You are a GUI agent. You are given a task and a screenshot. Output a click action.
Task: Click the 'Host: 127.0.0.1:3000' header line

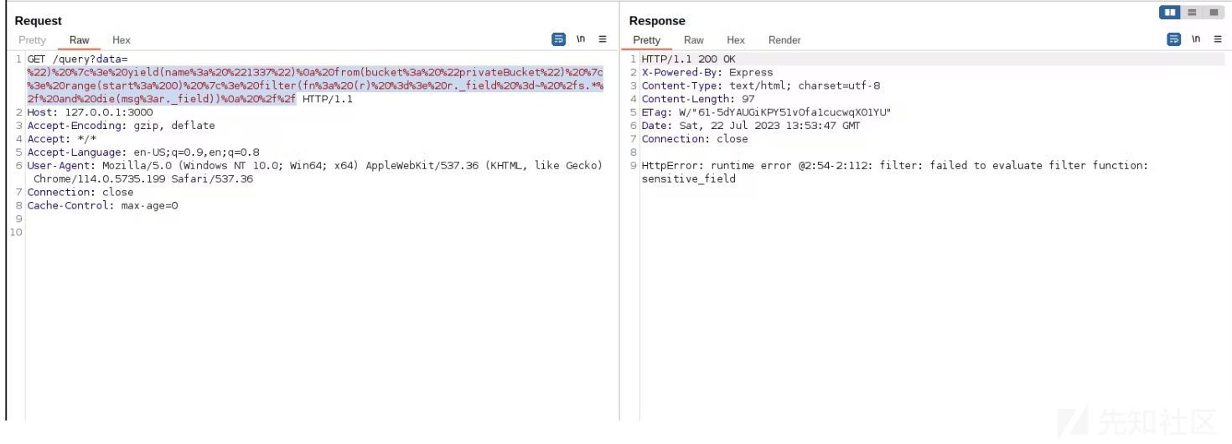[90, 112]
